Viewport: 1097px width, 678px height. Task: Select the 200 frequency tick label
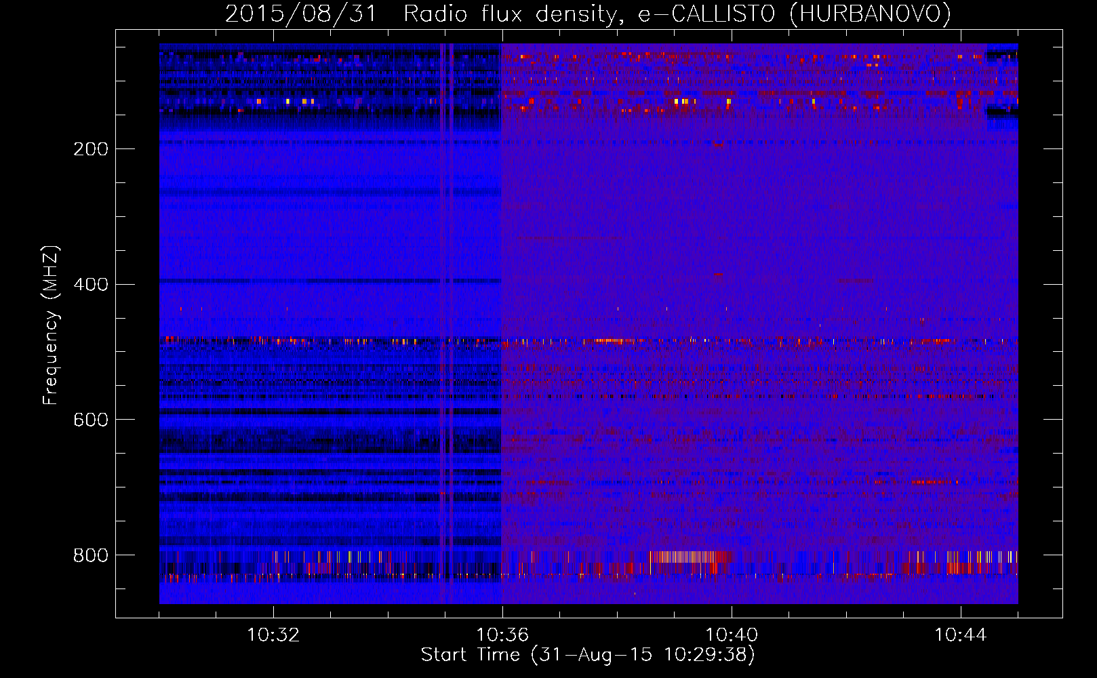pos(90,149)
